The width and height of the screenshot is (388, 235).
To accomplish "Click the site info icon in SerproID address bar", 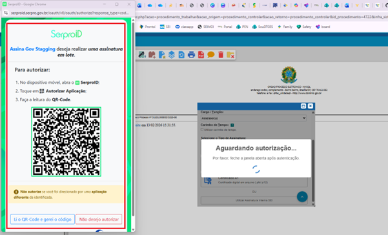I will pos(6,13).
